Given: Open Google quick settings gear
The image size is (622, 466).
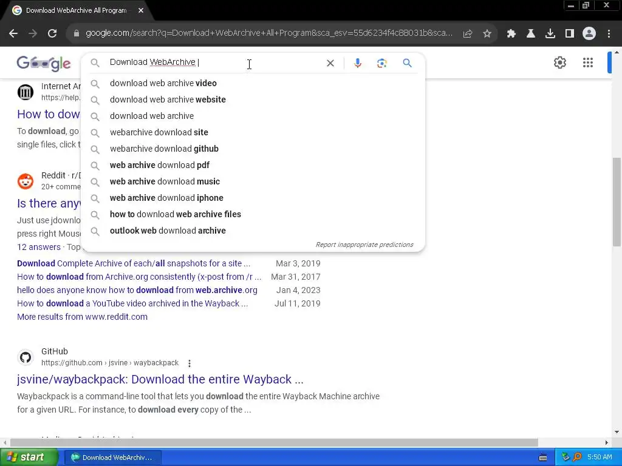Looking at the screenshot, I should tap(559, 62).
